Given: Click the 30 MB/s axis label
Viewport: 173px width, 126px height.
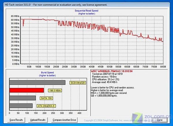Looking at the screenshot, I should coord(15,42).
